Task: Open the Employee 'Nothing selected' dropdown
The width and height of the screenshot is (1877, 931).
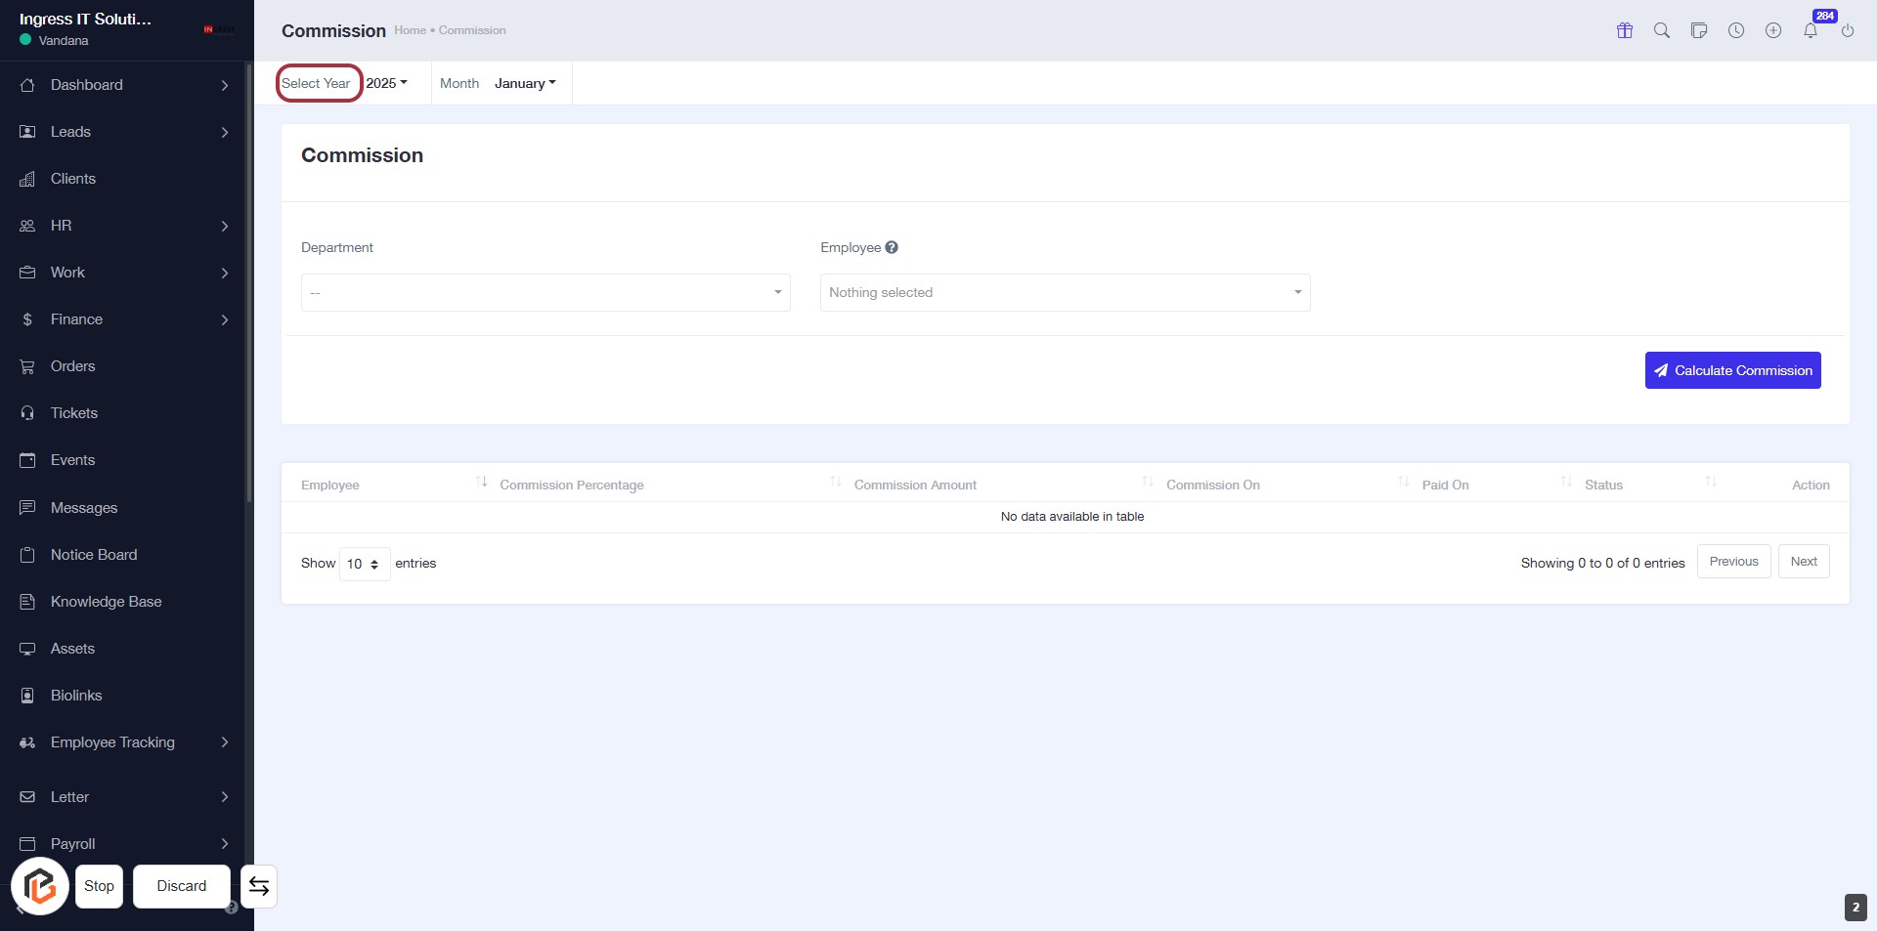Action: 1065,293
